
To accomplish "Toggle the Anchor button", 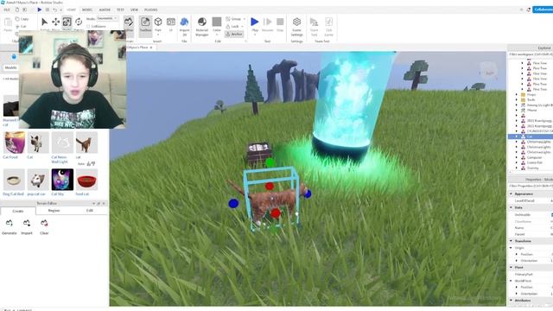I will [x=234, y=35].
